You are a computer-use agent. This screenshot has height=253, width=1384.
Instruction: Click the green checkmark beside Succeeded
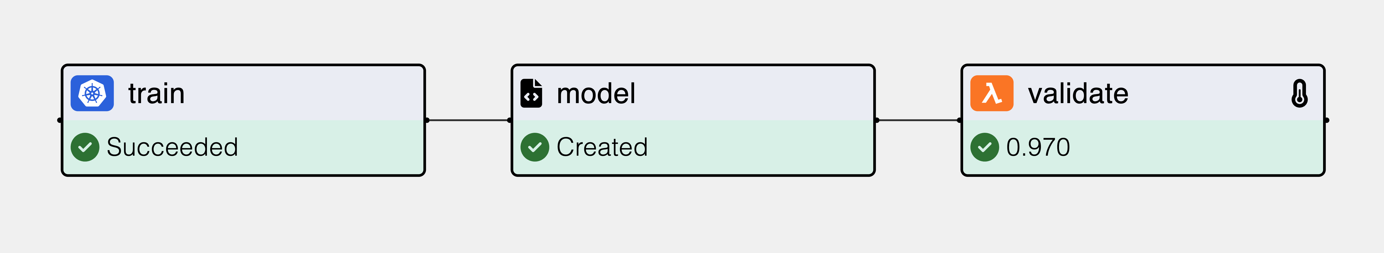pyautogui.click(x=85, y=147)
